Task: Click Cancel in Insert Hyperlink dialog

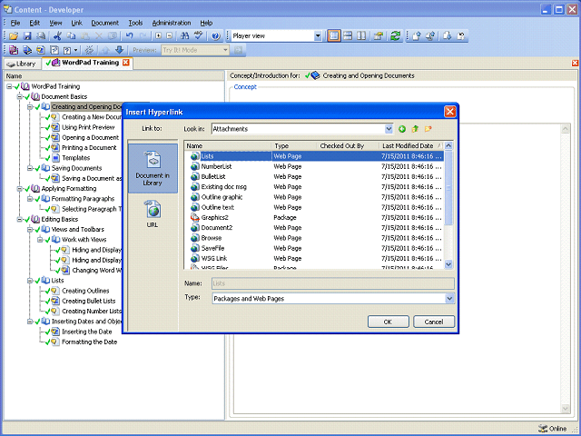Action: [x=434, y=322]
